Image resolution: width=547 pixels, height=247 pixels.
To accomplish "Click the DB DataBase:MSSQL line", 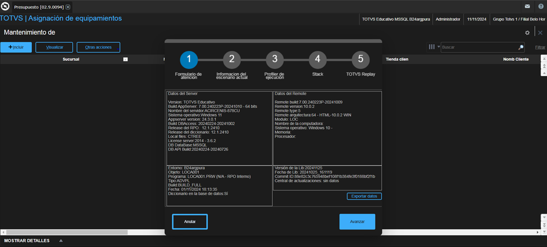I will [x=187, y=145].
